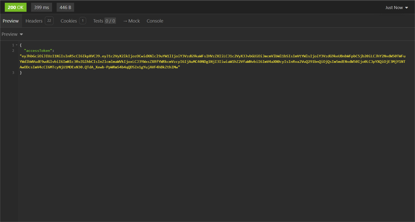Screen dimensions: 415x222
Task: Click line number 2 in the gutter
Action: click(x=13, y=51)
